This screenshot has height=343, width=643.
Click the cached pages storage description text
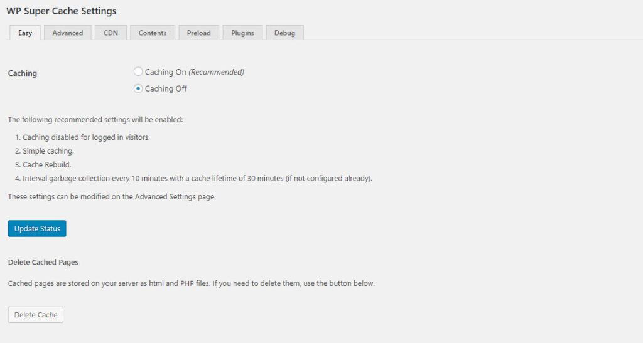[191, 283]
